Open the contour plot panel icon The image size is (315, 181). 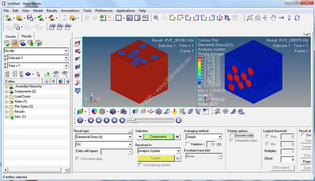(x=135, y=111)
